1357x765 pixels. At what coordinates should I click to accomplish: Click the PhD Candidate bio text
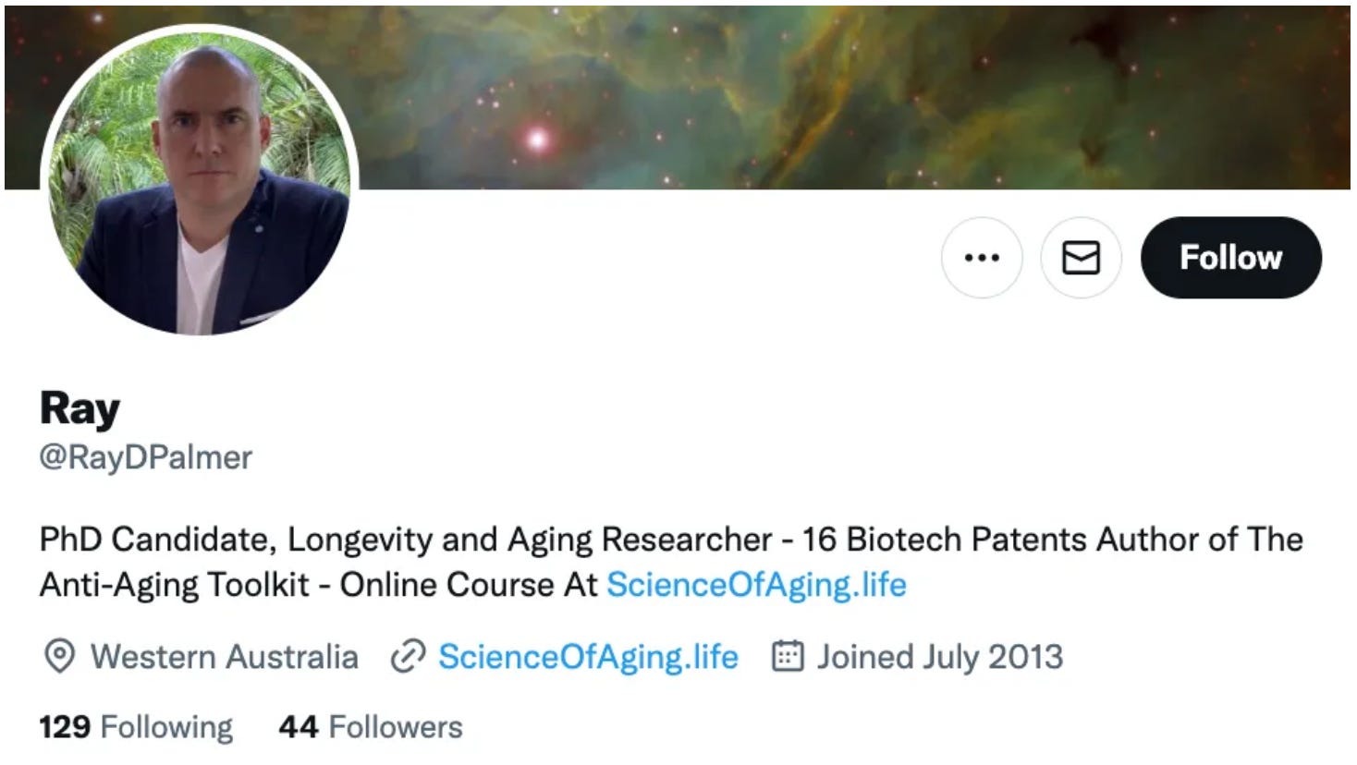click(157, 540)
